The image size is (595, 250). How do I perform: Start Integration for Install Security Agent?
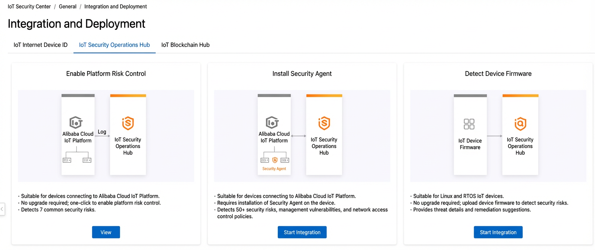click(302, 232)
